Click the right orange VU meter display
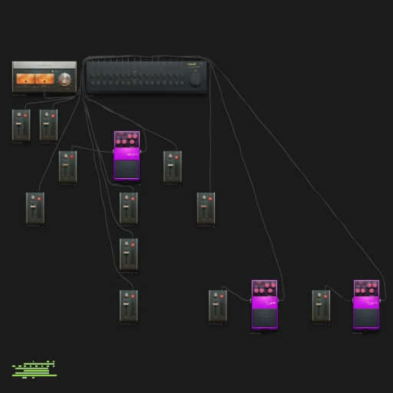 (x=45, y=79)
